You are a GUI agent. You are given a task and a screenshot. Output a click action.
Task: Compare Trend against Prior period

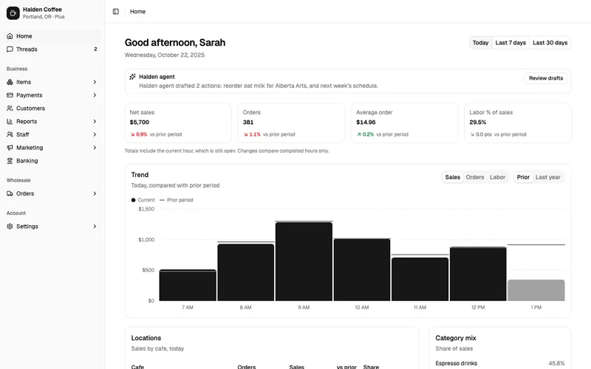coord(523,177)
